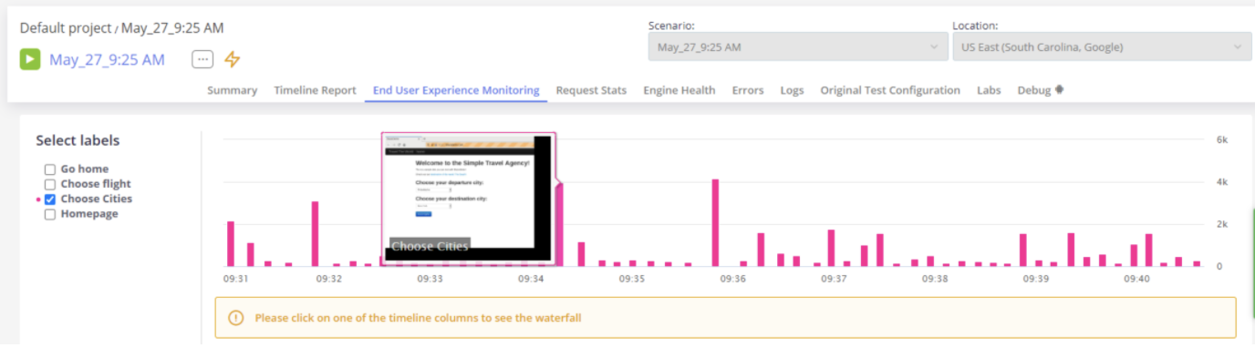Uncheck the Choose Cities checkbox
Image resolution: width=1255 pixels, height=348 pixels.
(x=50, y=199)
